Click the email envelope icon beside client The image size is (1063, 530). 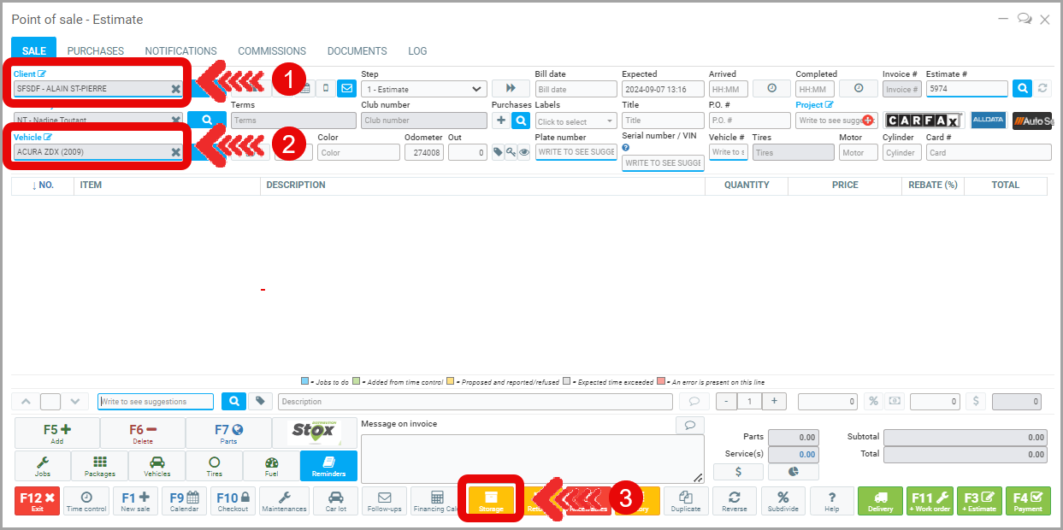tap(346, 88)
